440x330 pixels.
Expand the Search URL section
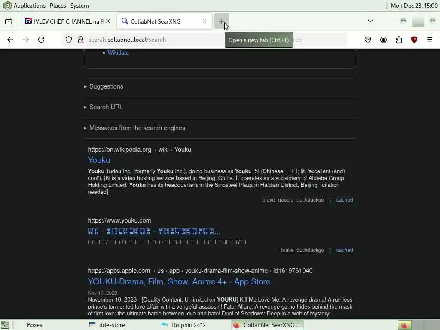pos(106,107)
